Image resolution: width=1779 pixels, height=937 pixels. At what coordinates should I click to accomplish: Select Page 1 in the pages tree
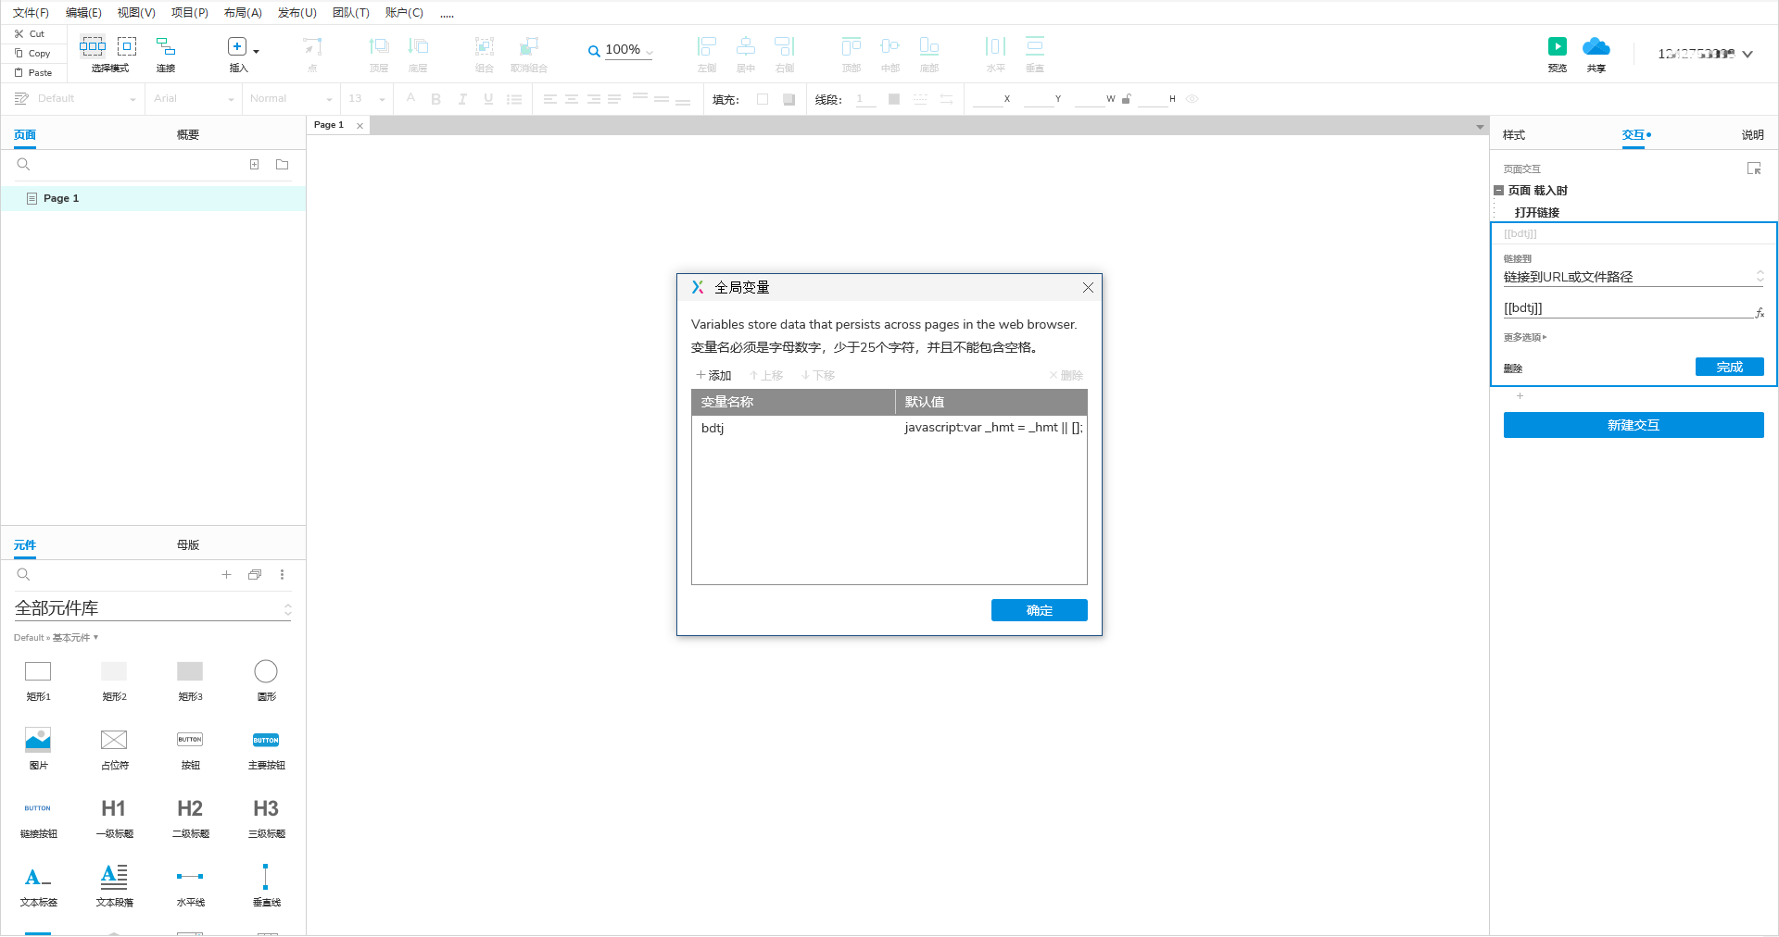tap(154, 198)
